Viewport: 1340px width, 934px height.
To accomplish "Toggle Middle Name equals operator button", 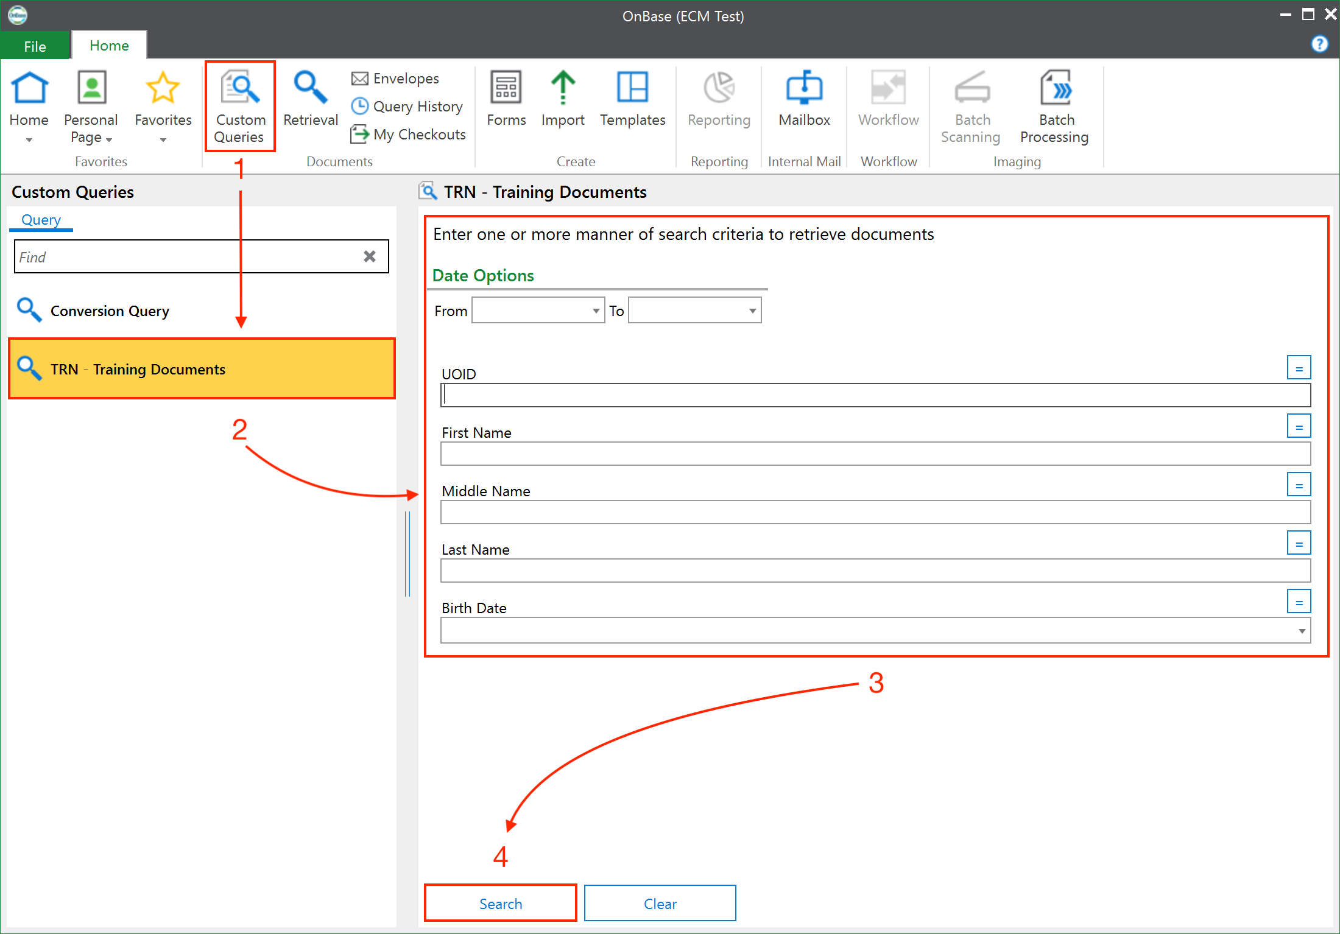I will pyautogui.click(x=1299, y=485).
